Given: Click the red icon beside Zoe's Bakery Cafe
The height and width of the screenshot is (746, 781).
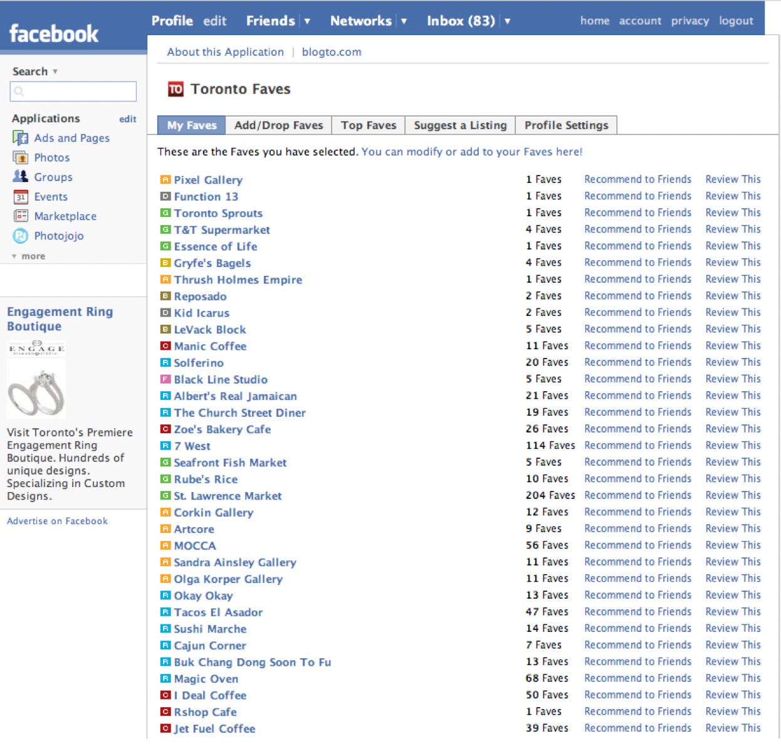Looking at the screenshot, I should [165, 429].
